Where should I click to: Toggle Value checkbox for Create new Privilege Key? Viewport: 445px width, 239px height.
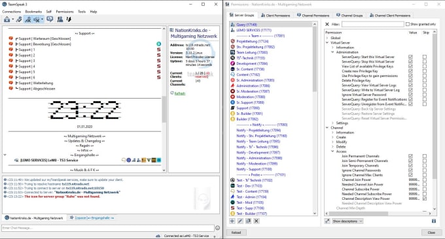410,71
